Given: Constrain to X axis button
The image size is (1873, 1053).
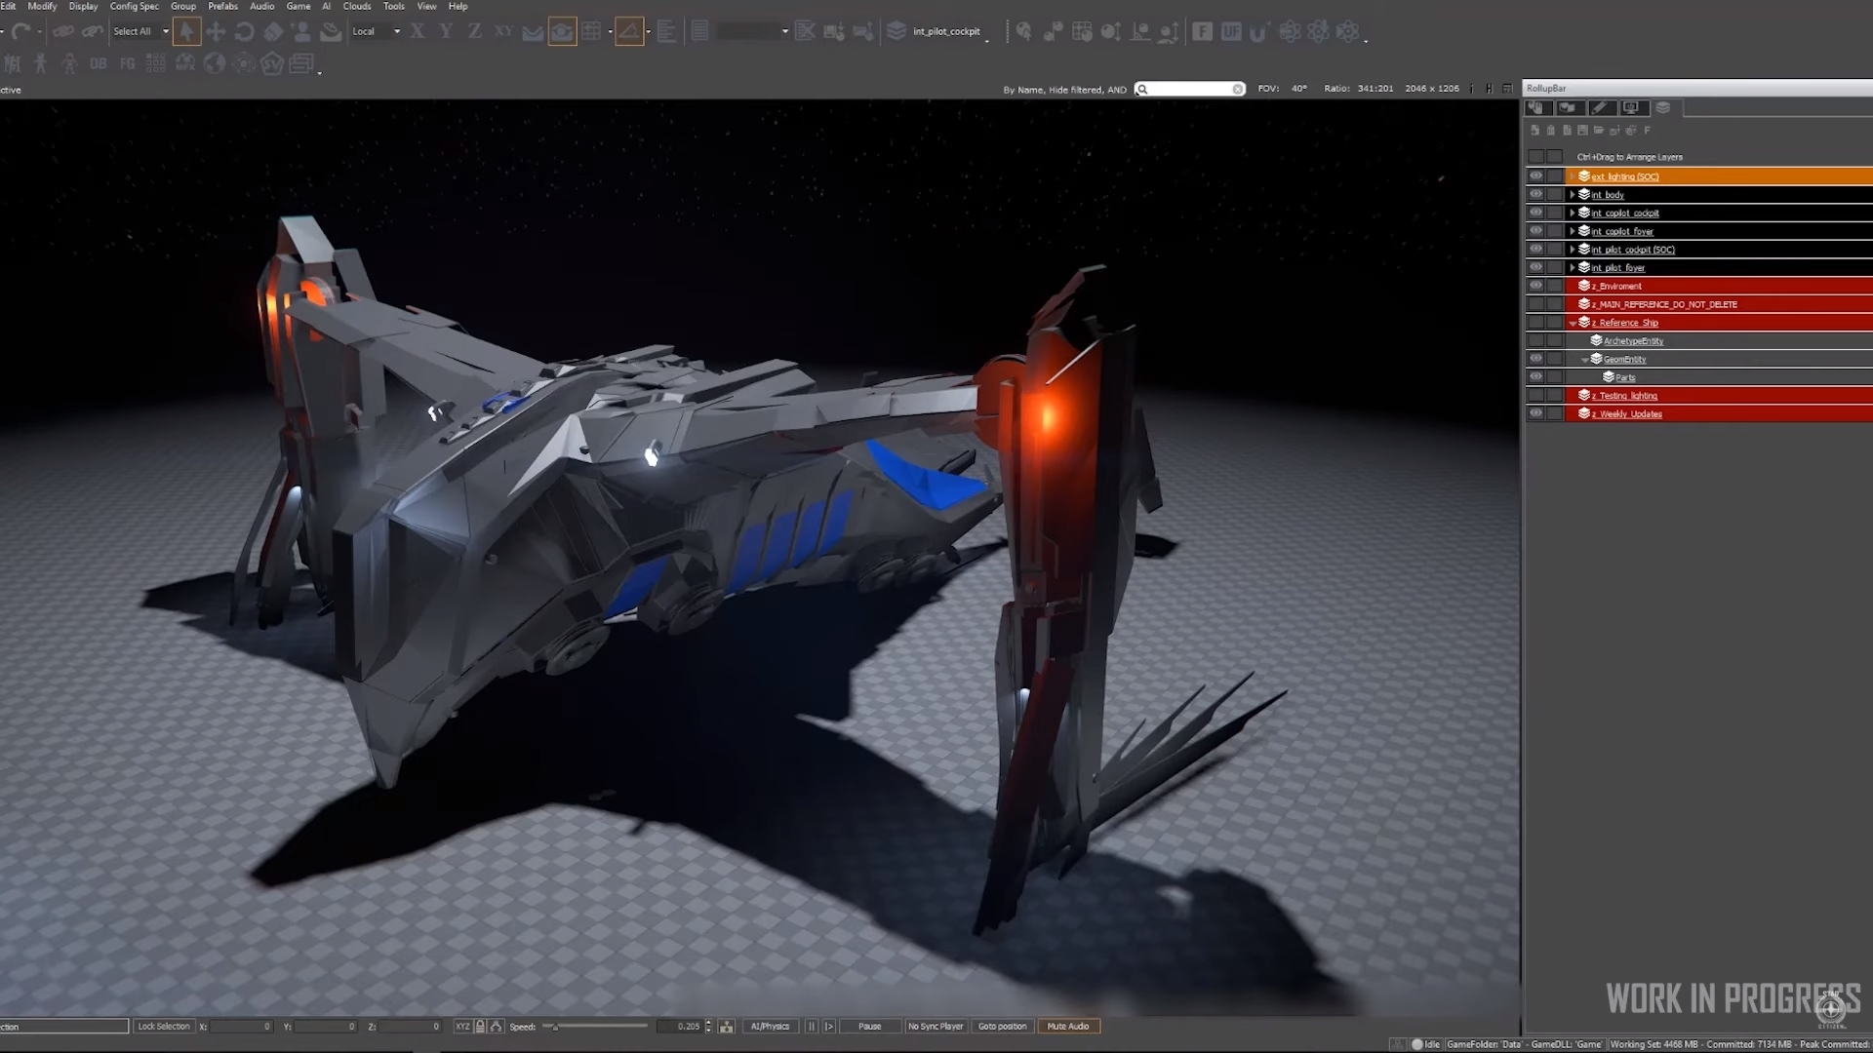Looking at the screenshot, I should click(x=418, y=31).
